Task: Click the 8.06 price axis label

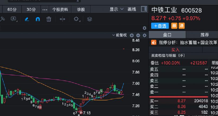Action: pos(136,61)
